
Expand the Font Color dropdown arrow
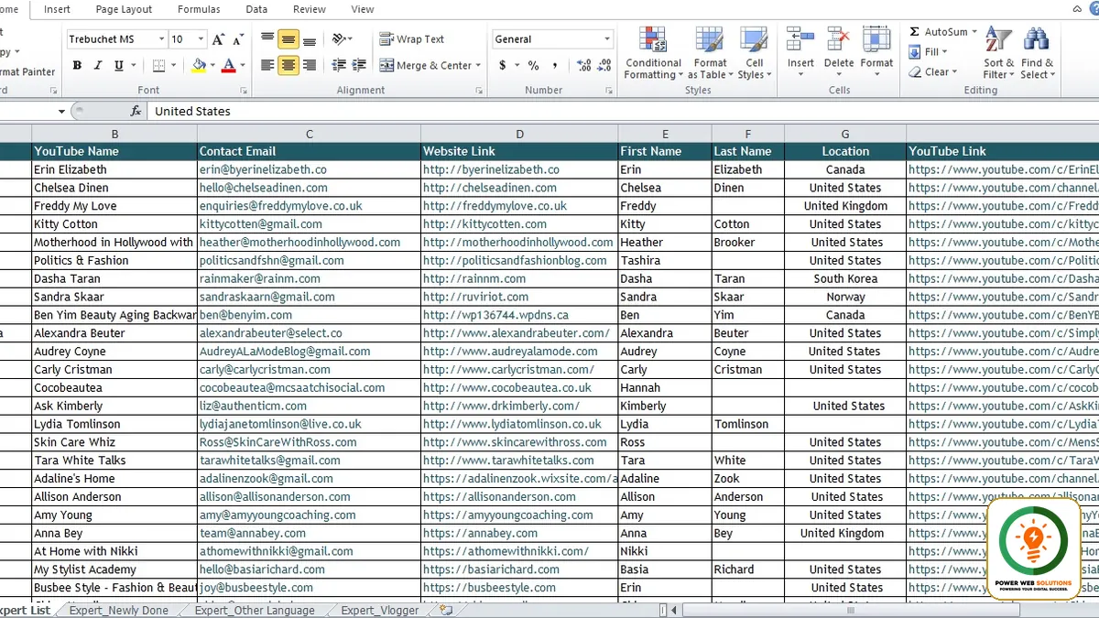pos(241,66)
